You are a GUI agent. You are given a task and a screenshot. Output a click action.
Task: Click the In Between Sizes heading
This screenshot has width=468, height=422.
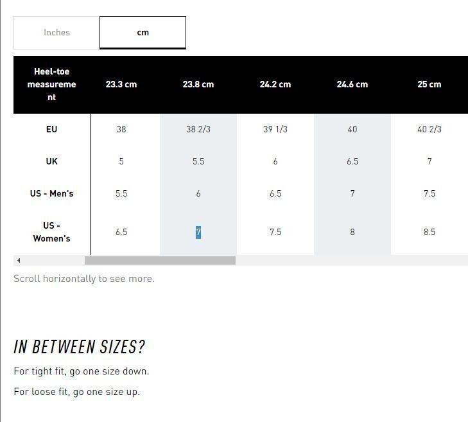click(79, 347)
